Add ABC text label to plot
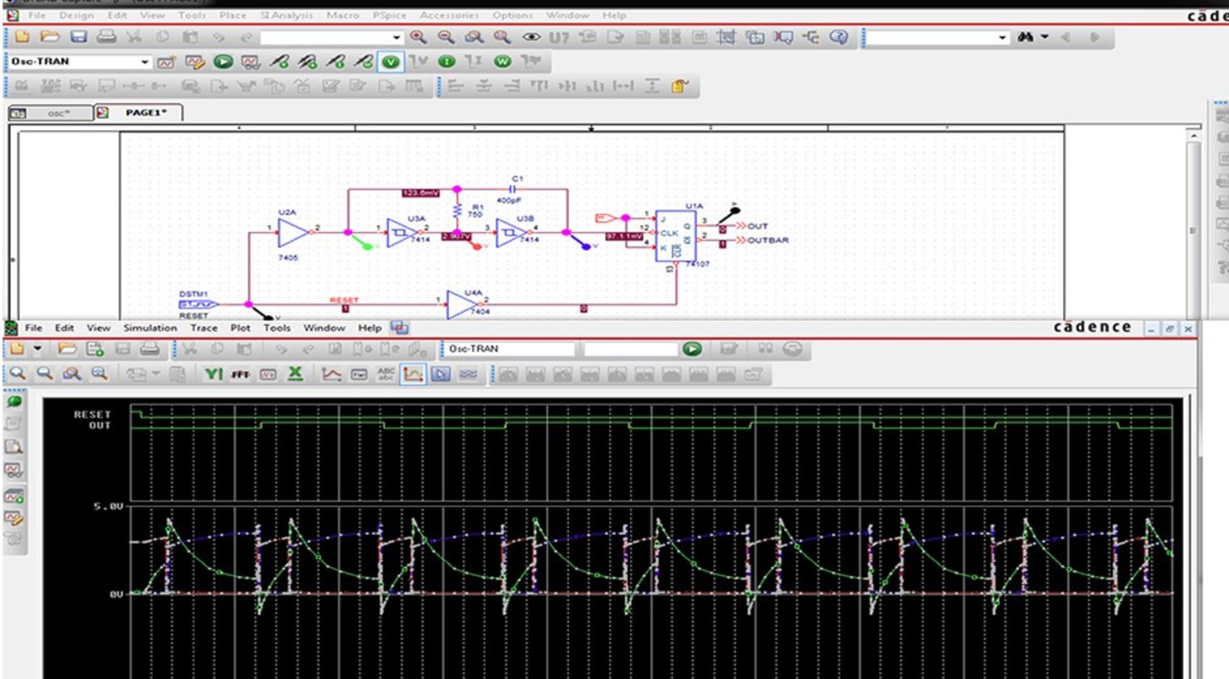 [x=386, y=374]
